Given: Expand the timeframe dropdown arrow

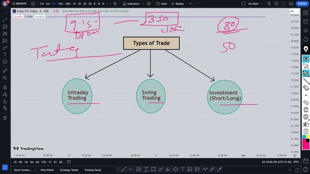Looking at the screenshot, I should (108, 4).
